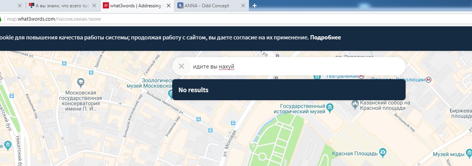The width and height of the screenshot is (472, 166).
Task: Click the Площадь Революции metro station icon
Action: point(429,80)
